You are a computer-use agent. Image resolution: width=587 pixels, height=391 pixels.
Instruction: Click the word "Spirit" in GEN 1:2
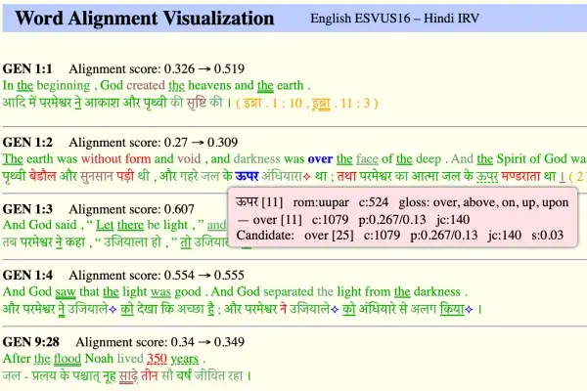click(x=510, y=159)
